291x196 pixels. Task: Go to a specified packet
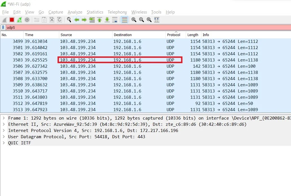pos(92,20)
